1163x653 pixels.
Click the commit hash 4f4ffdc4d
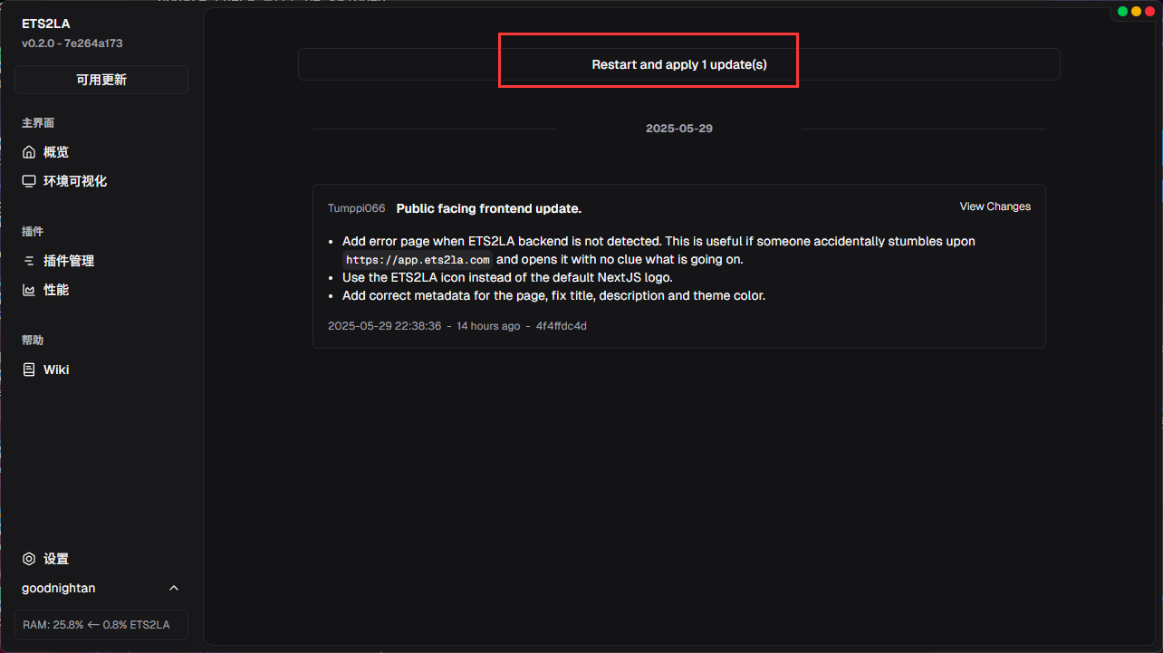pos(562,326)
